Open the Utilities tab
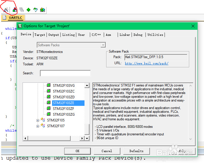The image size is (204, 166). point(155,35)
